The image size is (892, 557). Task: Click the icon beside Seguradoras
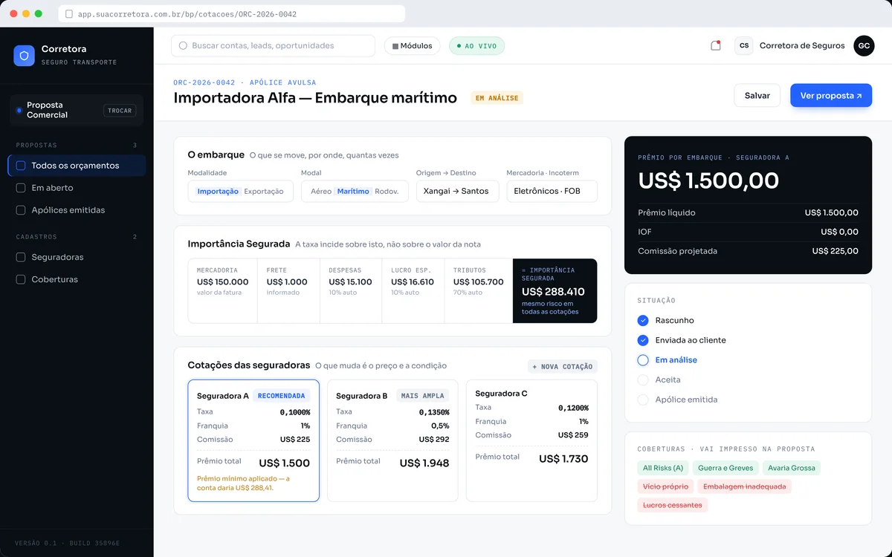pyautogui.click(x=21, y=257)
